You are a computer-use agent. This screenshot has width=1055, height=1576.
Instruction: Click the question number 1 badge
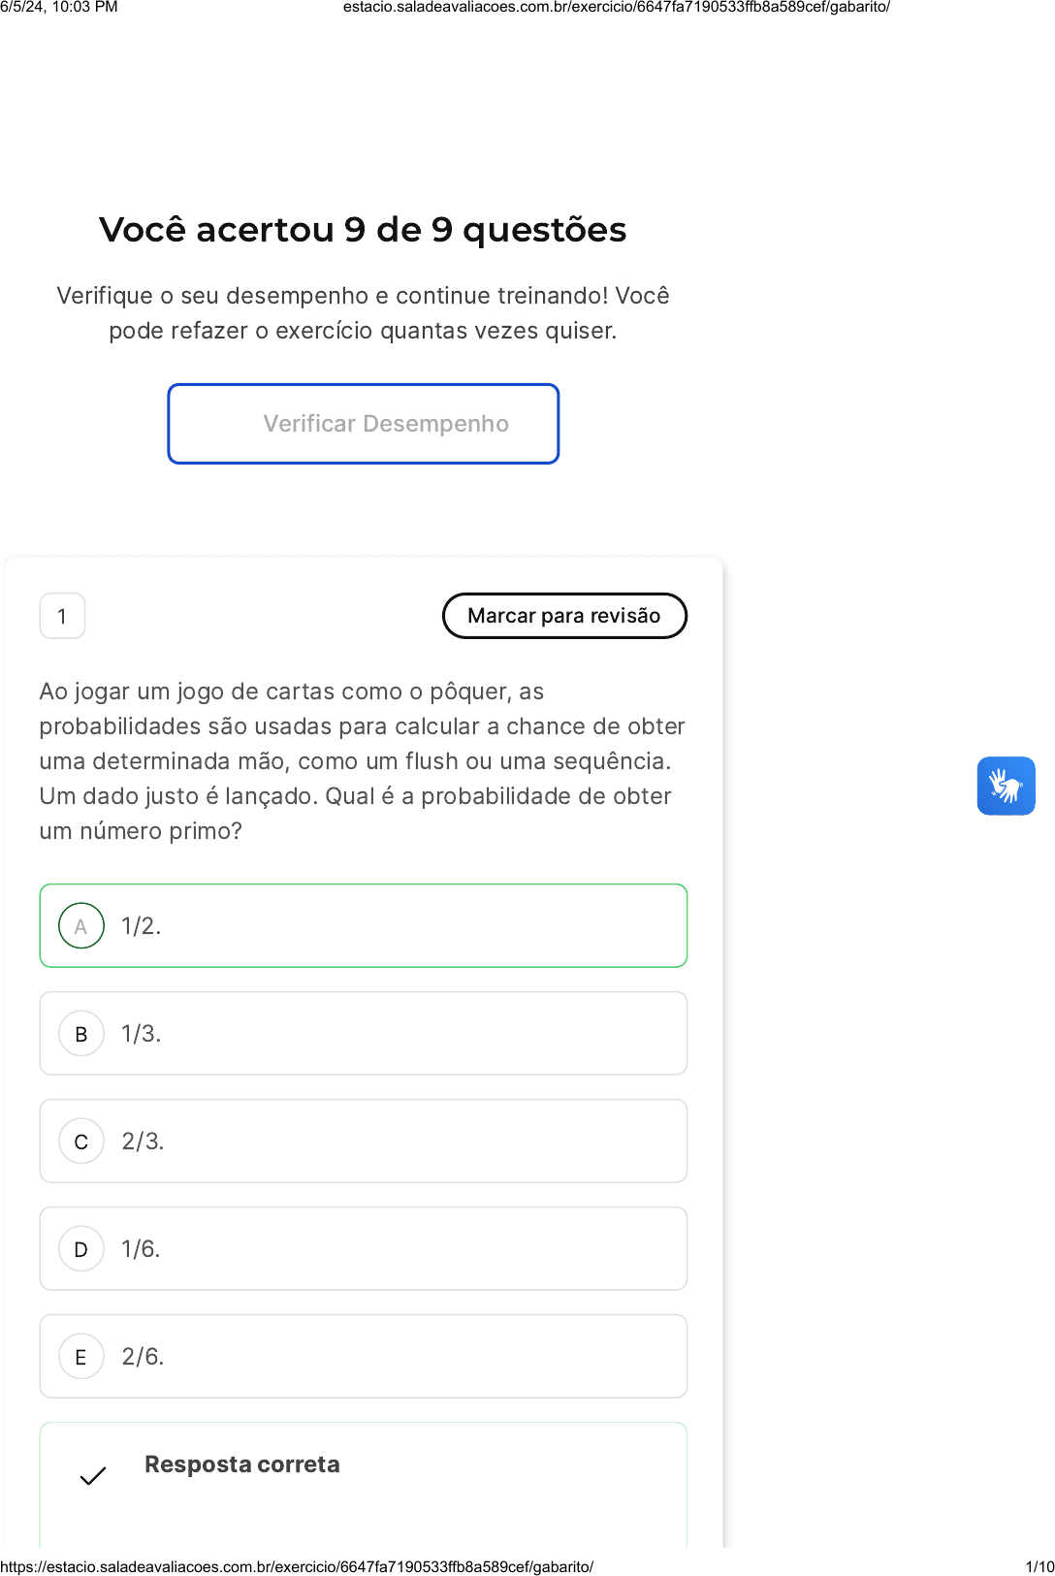(x=62, y=616)
